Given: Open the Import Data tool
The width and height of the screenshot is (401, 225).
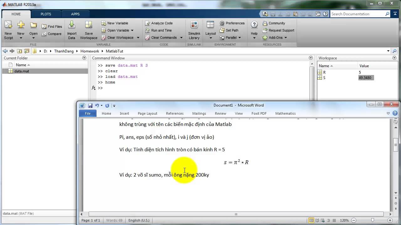Looking at the screenshot, I should (x=72, y=30).
